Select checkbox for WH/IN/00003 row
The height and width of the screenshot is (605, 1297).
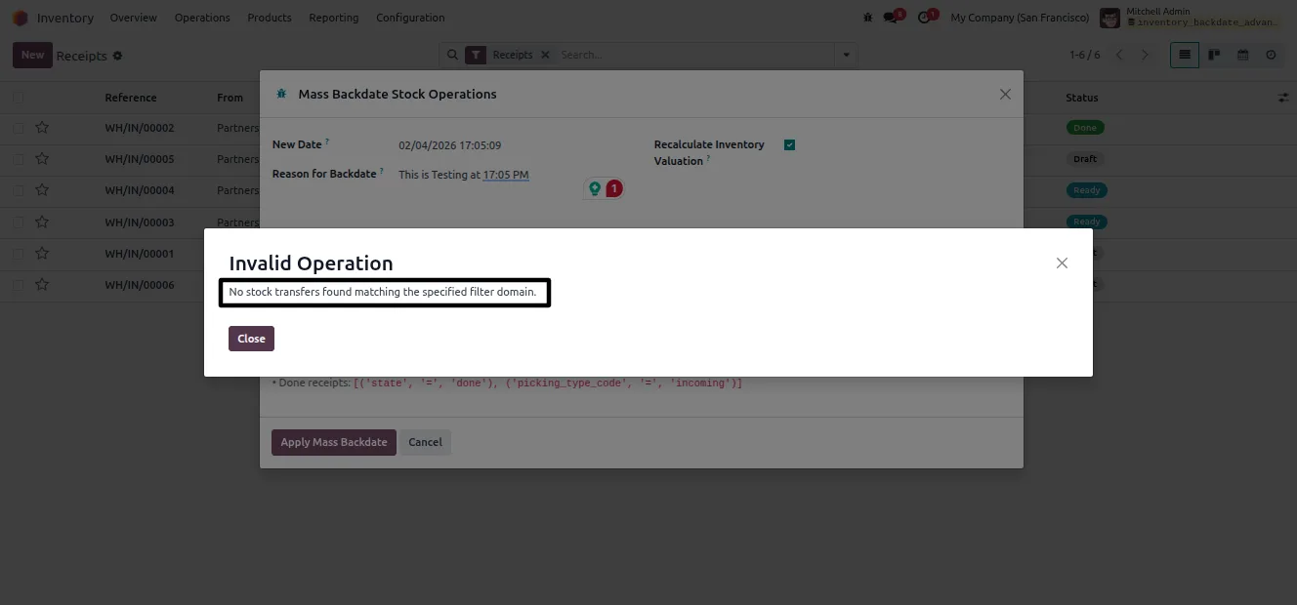point(19,222)
